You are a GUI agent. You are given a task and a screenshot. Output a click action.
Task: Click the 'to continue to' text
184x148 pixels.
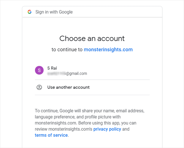point(67,50)
